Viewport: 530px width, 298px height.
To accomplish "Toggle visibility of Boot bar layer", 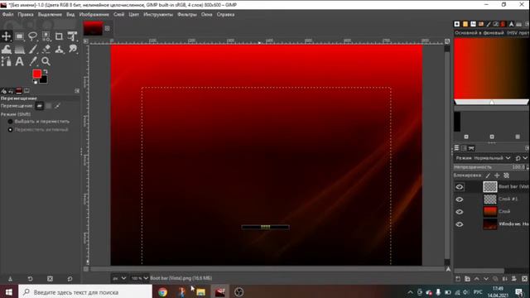I will (x=459, y=187).
